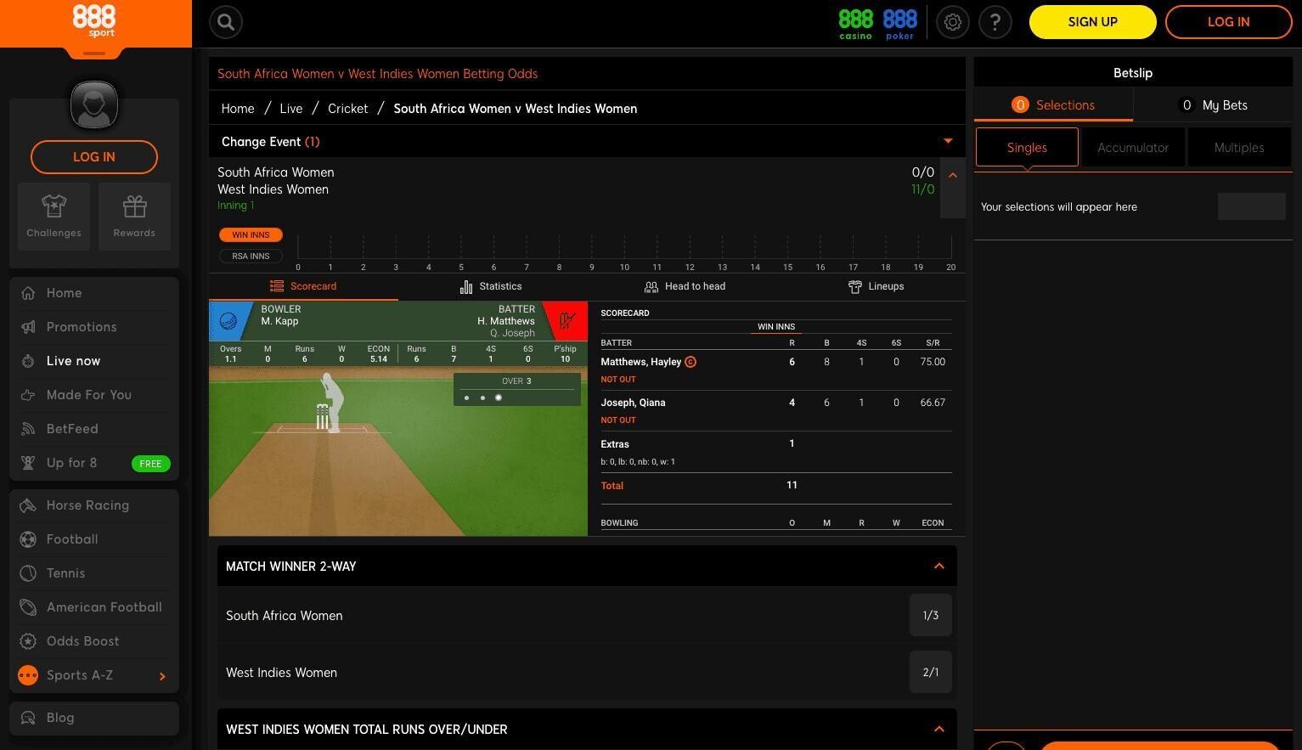Viewport: 1302px width, 750px height.
Task: Open the help question mark icon
Action: click(995, 22)
